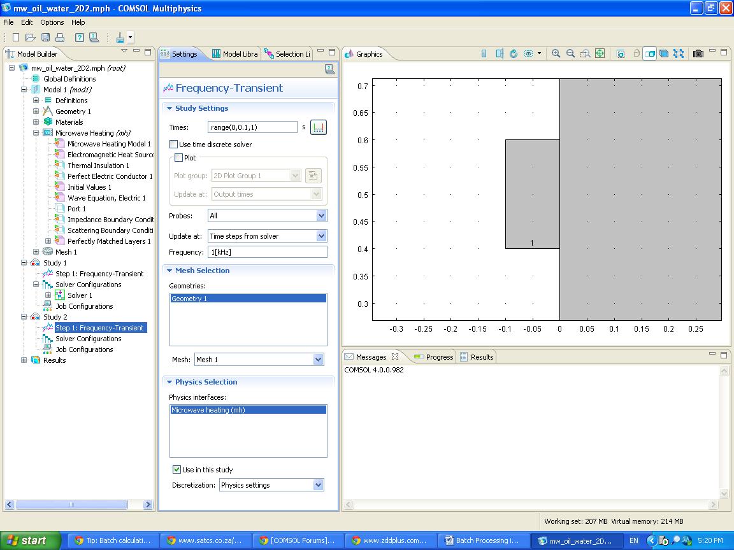This screenshot has height=550, width=734.
Task: Tick the Plot checkbox
Action: 179,158
